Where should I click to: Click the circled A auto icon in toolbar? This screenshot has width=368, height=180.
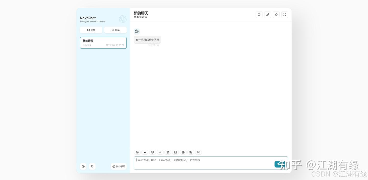point(153,152)
